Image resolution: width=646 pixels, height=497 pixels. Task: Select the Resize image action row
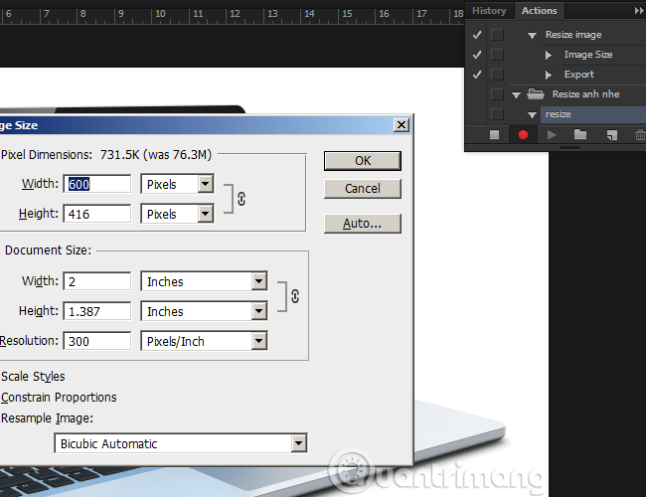tap(573, 35)
